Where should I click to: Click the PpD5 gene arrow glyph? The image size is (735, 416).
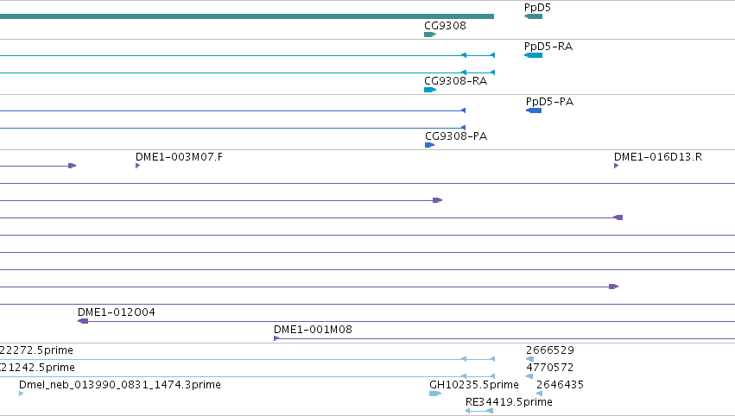pos(533,16)
